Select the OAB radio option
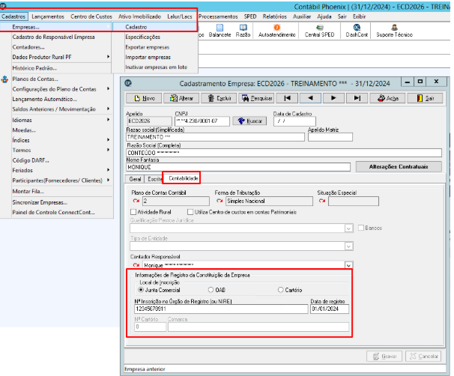 [x=211, y=290]
